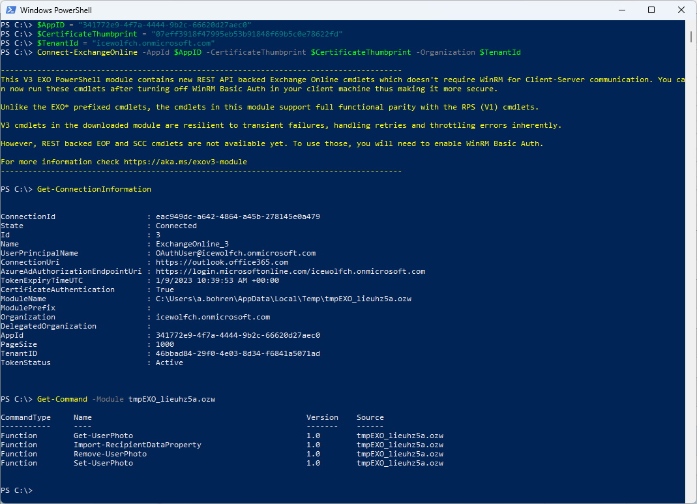Click the $CertificateThumbprint thumbprint string
This screenshot has height=504, width=697.
246,34
